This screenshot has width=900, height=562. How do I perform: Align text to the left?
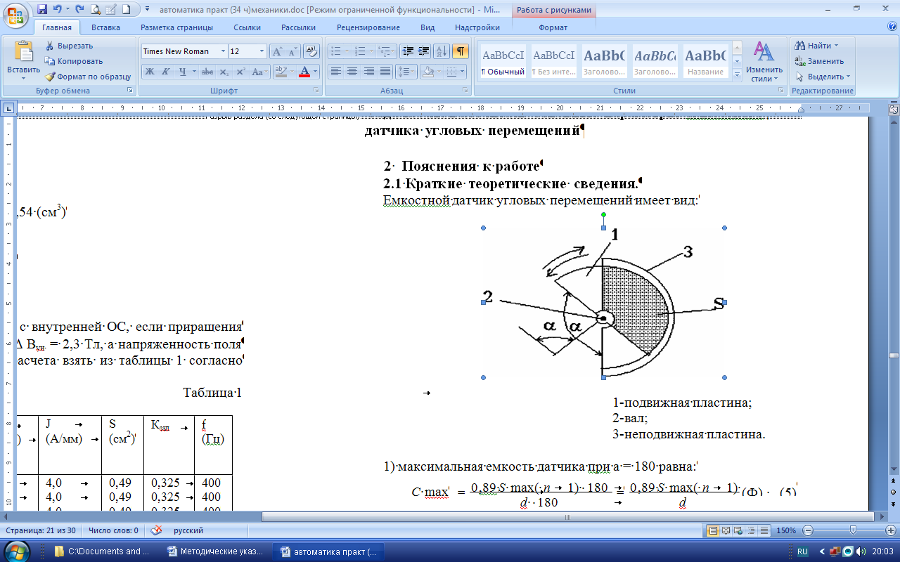point(336,72)
